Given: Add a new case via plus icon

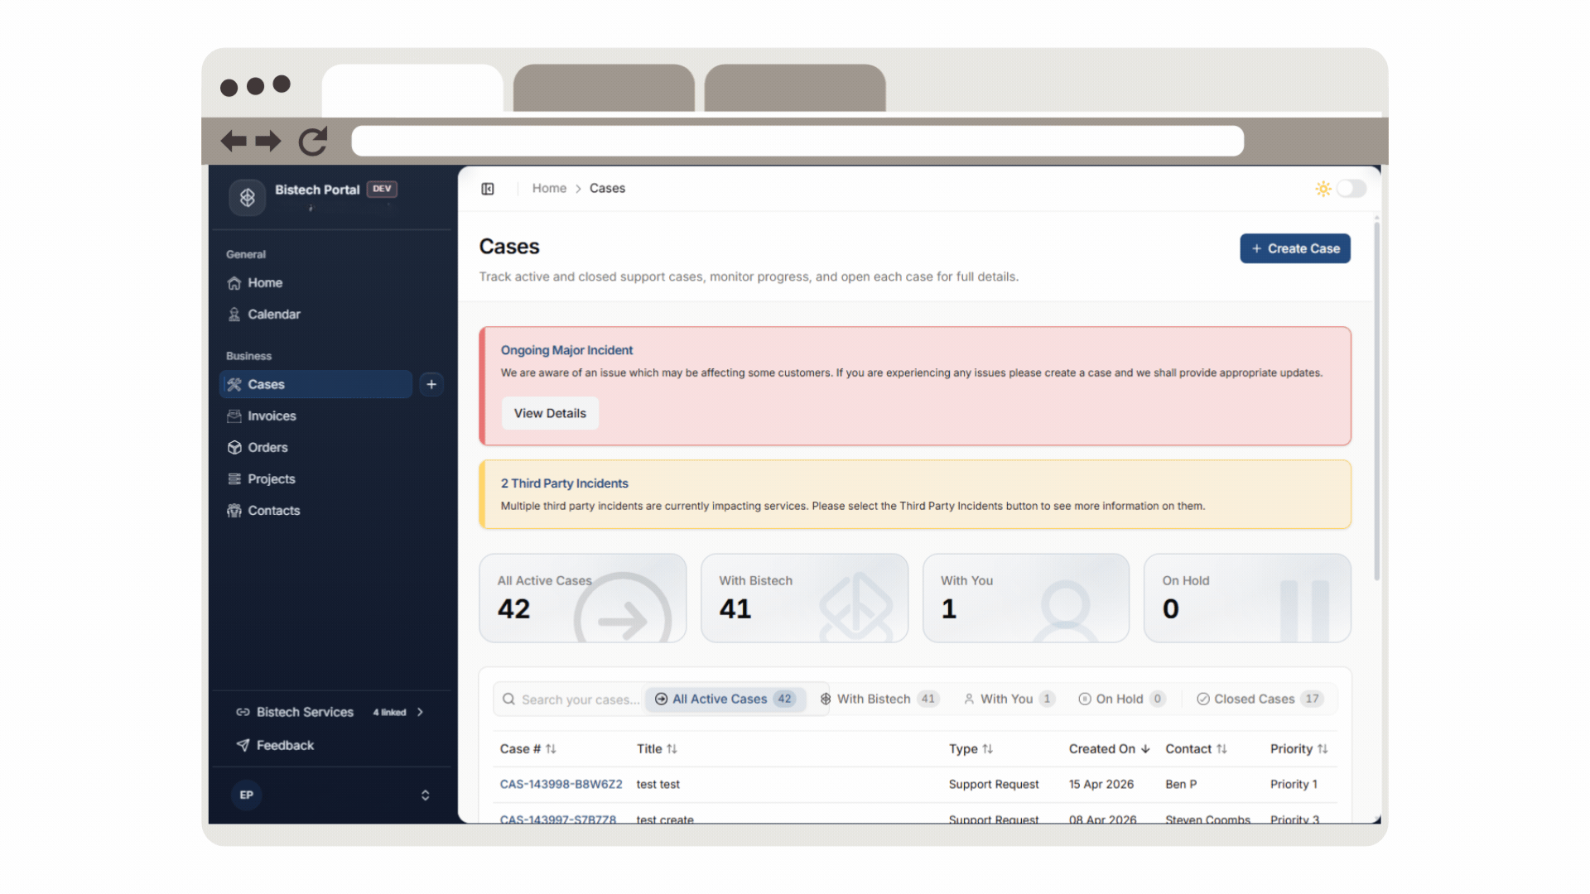Looking at the screenshot, I should coord(431,384).
